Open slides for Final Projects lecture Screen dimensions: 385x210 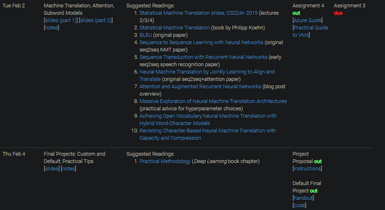coord(52,169)
